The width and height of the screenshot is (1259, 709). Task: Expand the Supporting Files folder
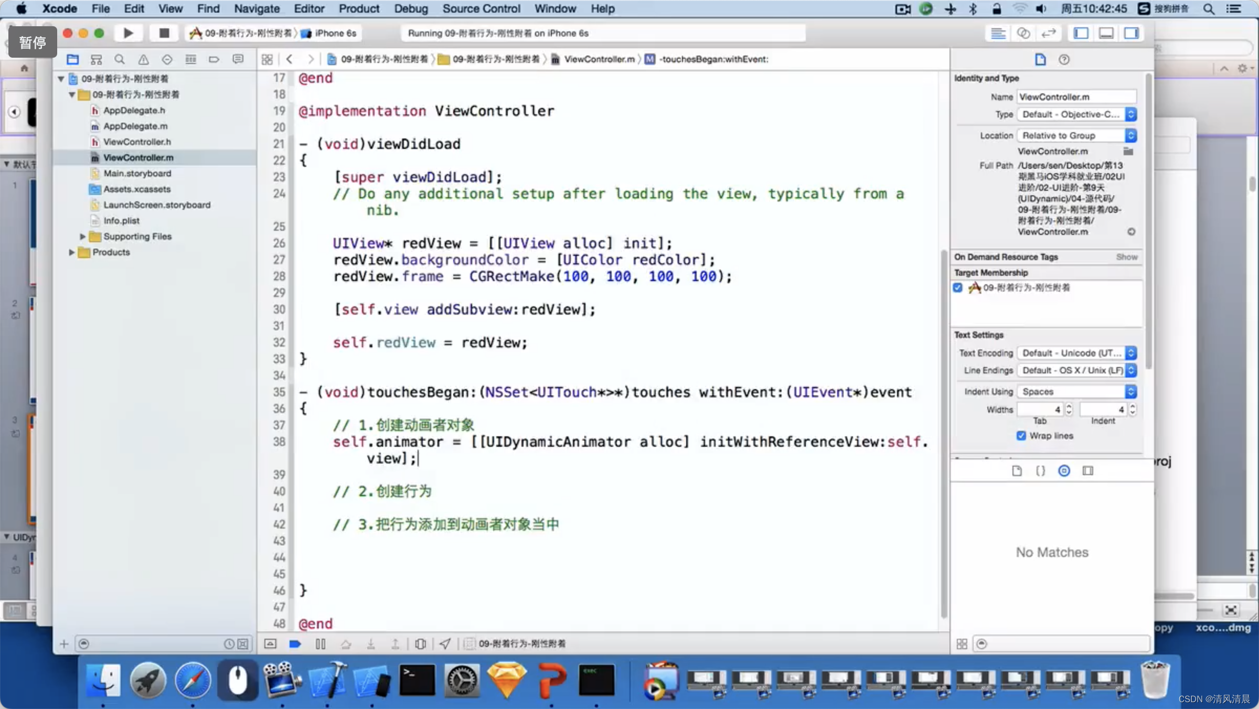pyautogui.click(x=82, y=237)
